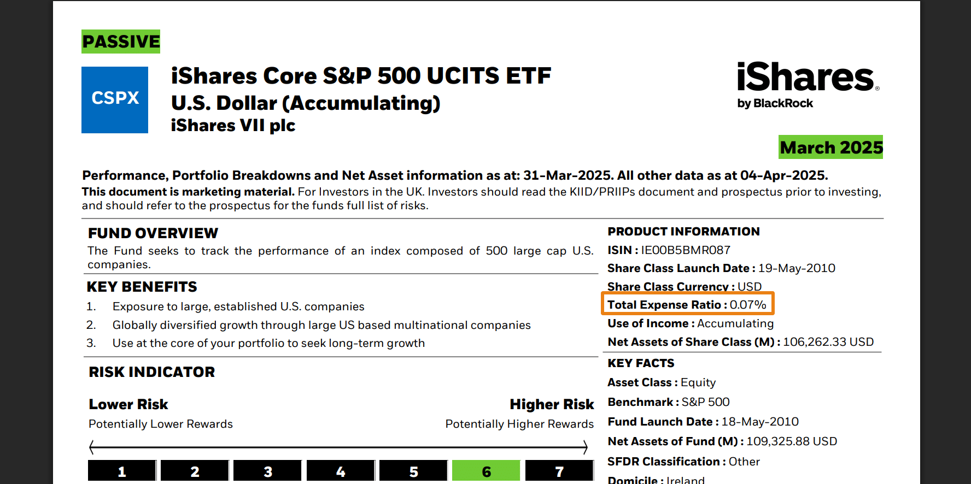
Task: Click the Higher Risk label
Action: (x=552, y=404)
